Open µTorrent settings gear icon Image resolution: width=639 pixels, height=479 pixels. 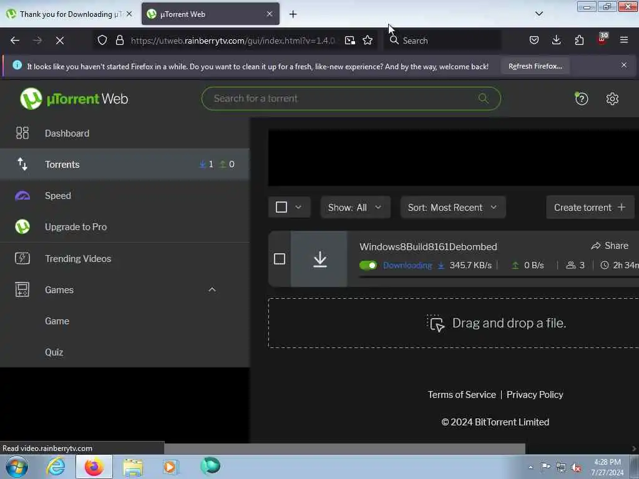tap(612, 99)
